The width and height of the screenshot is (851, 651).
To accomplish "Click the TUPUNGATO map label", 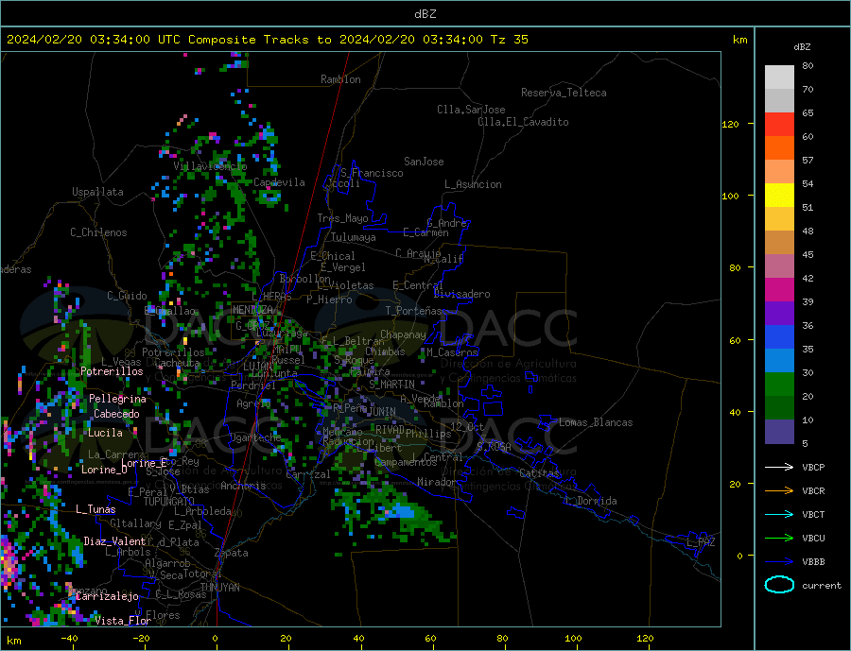I will 169,502.
